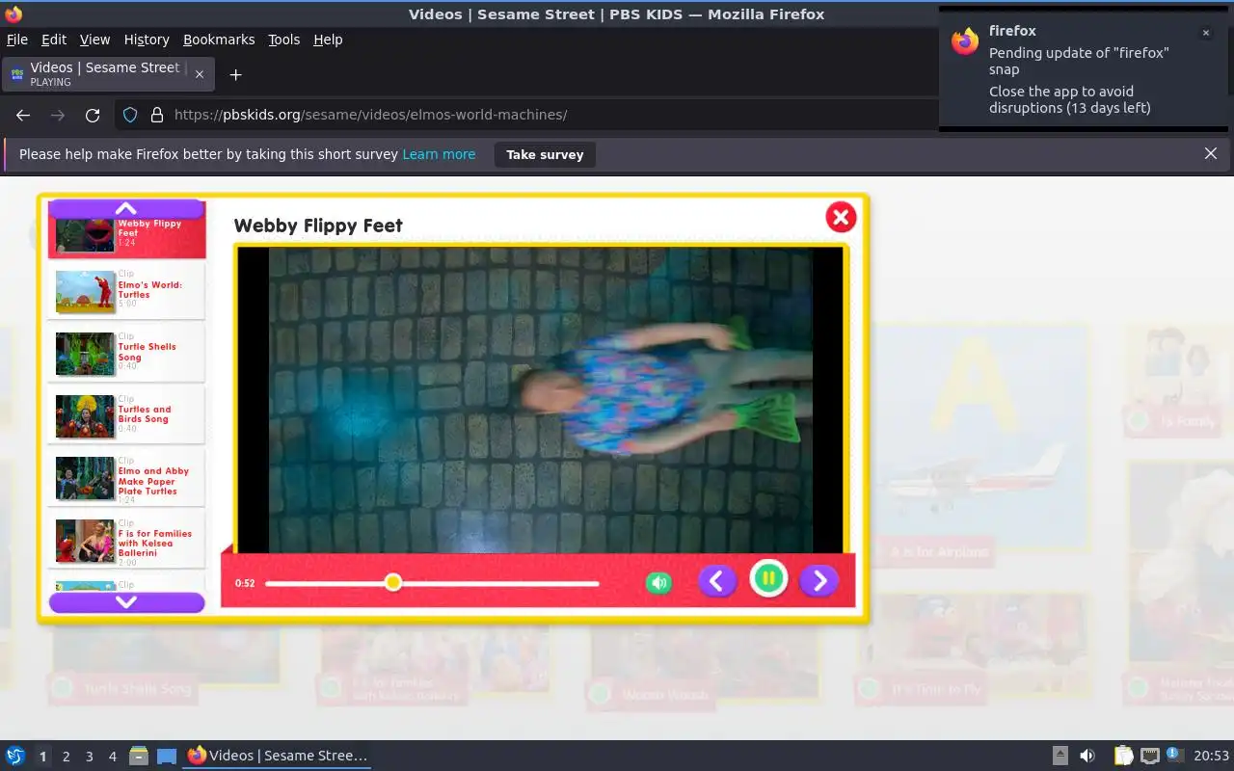Focus Firefox window in the taskbar

click(278, 756)
